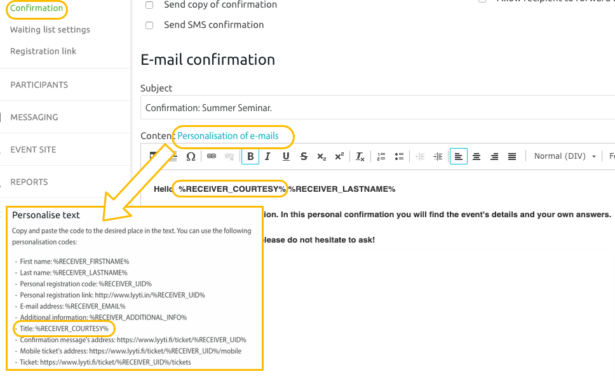
Task: Align text to the right
Action: [494, 157]
